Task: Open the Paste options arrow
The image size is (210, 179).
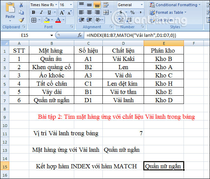Action: (x=10, y=21)
